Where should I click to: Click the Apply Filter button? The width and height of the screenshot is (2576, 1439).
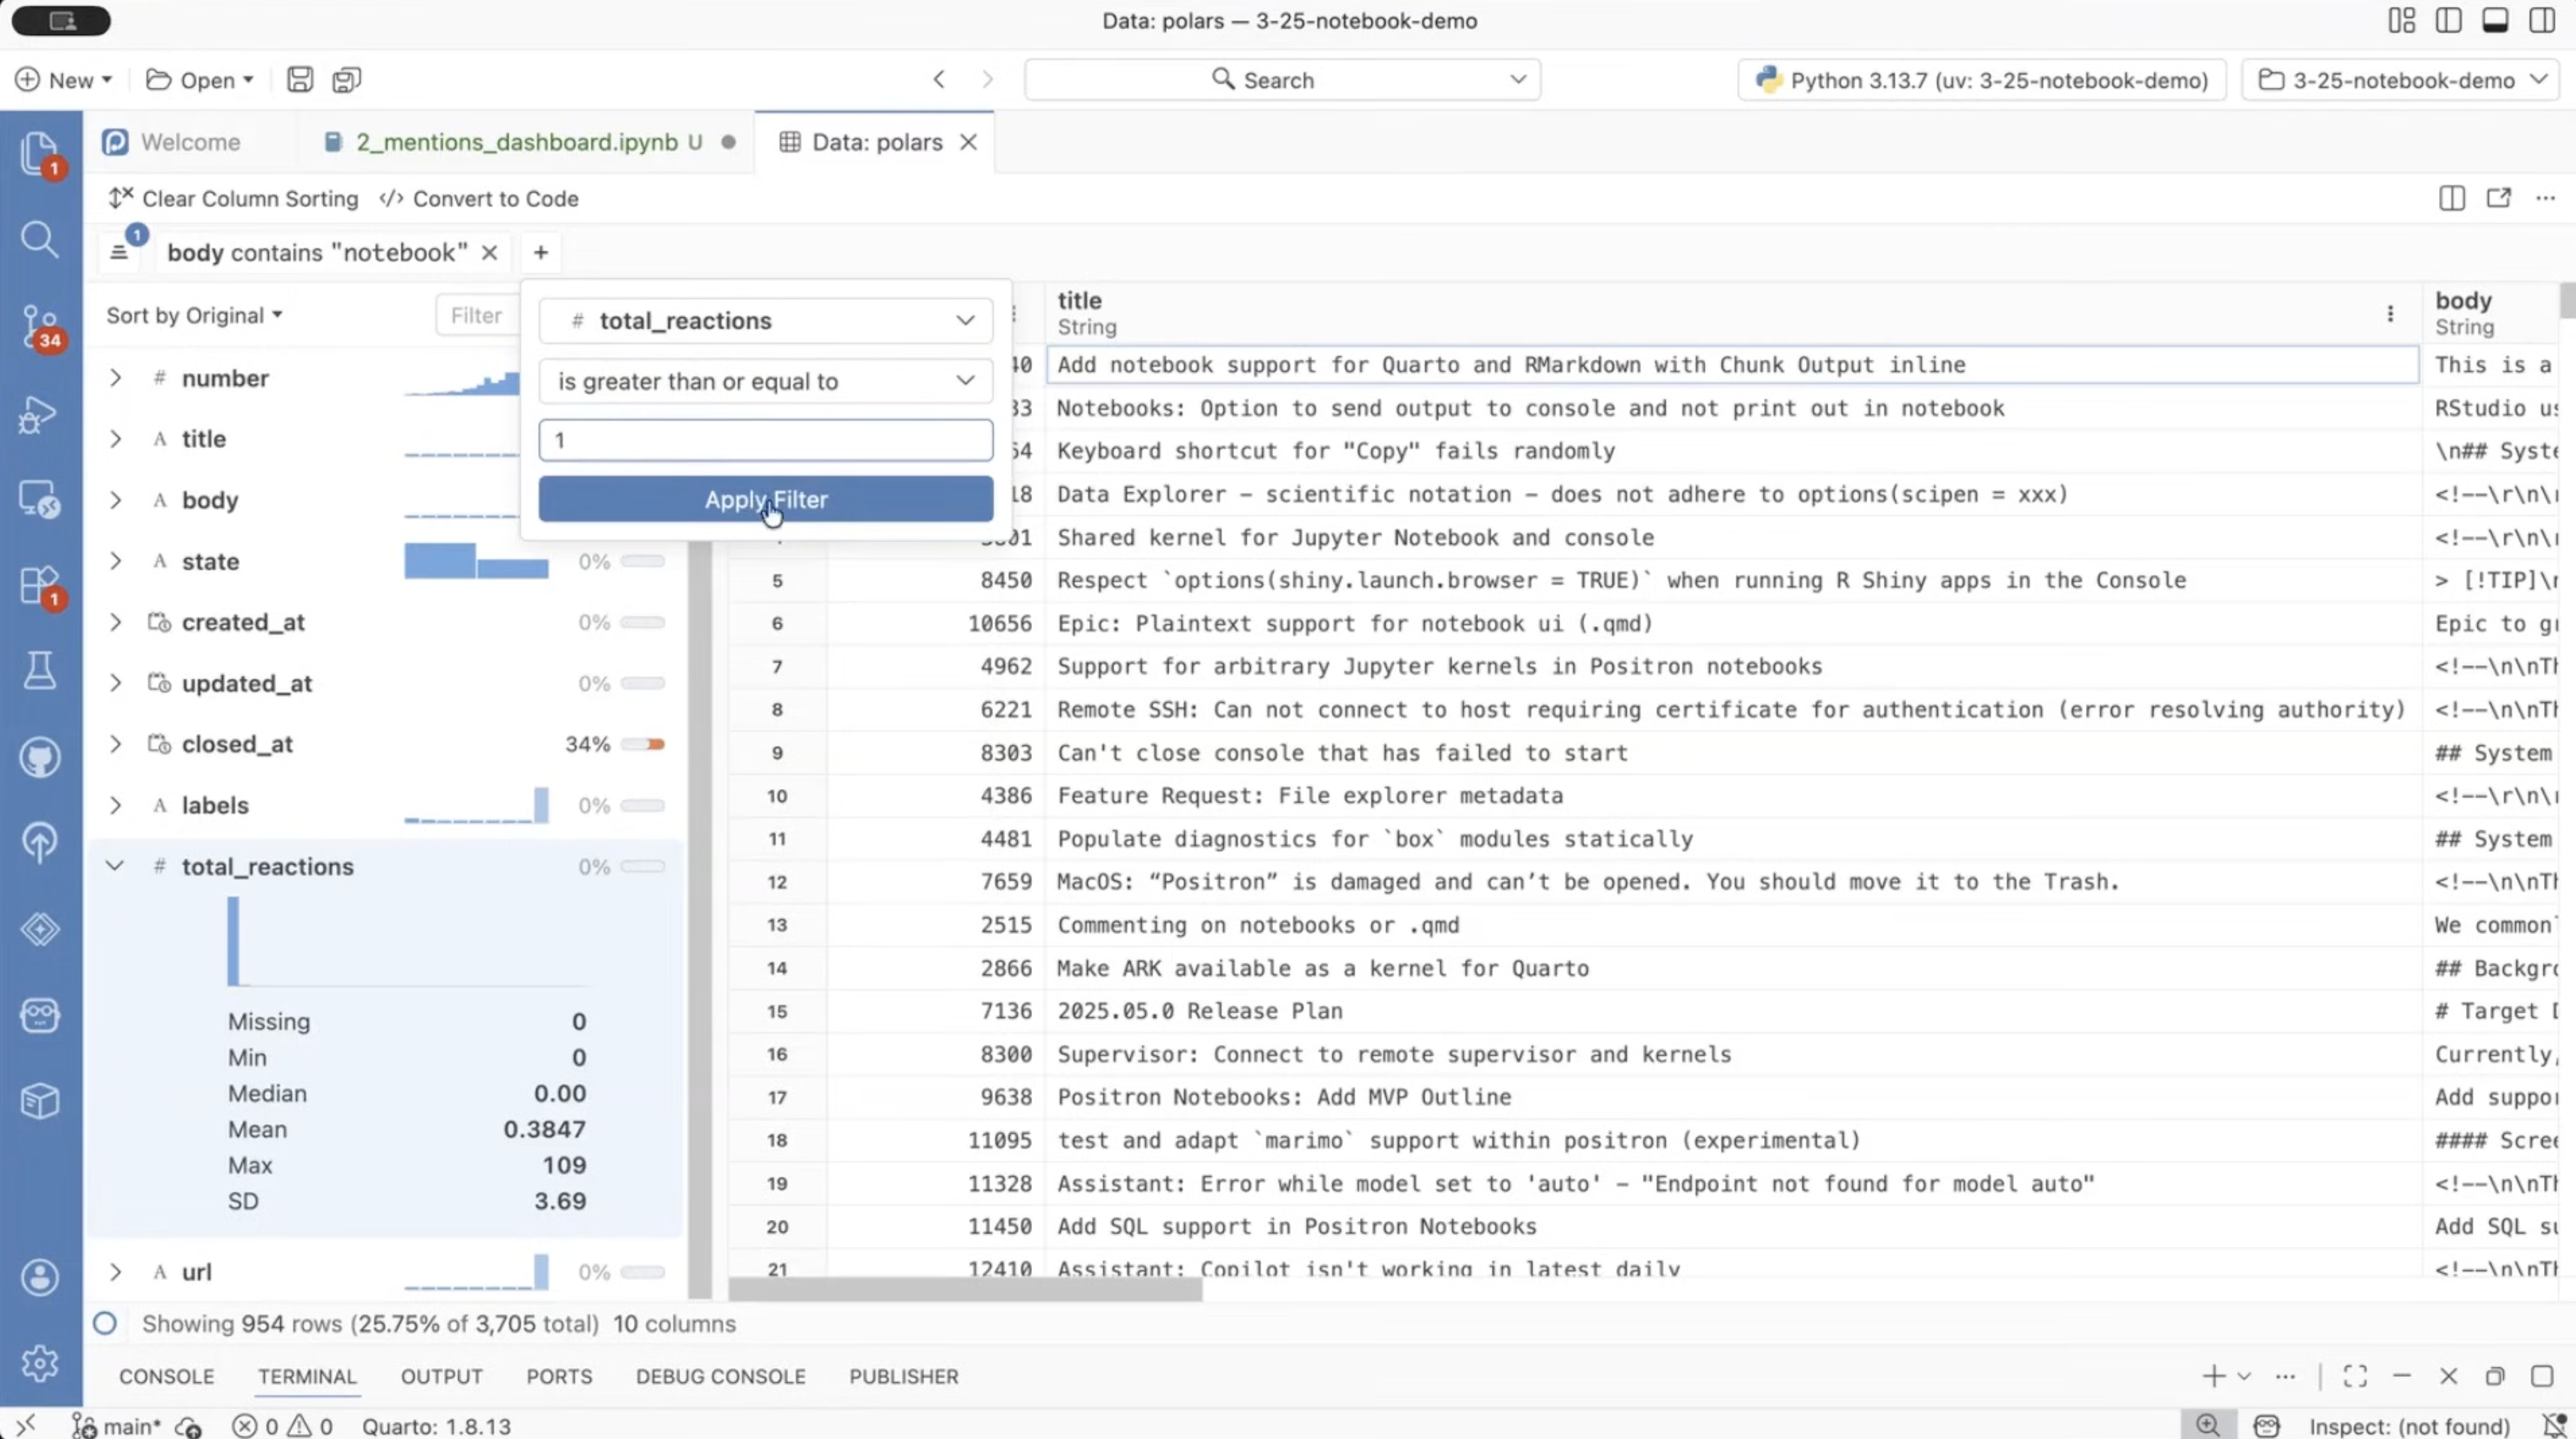pos(765,499)
